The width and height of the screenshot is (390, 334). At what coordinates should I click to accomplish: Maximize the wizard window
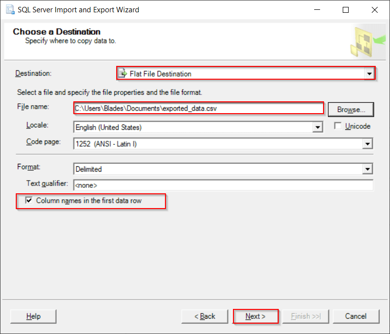tap(346, 10)
